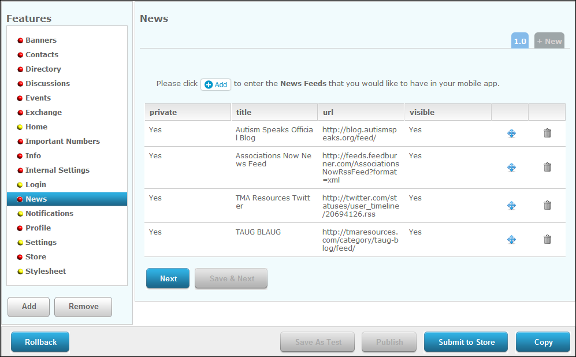The height and width of the screenshot is (357, 576).
Task: Open Stylesheet from the Features list
Action: (x=46, y=272)
